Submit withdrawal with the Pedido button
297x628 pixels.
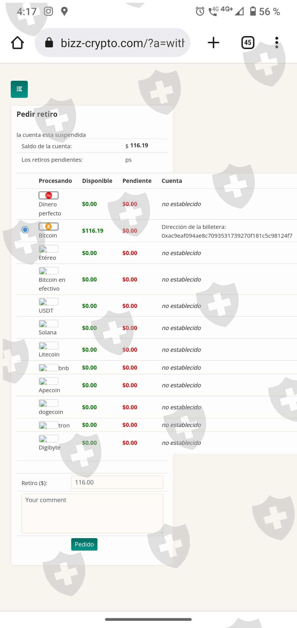84,544
